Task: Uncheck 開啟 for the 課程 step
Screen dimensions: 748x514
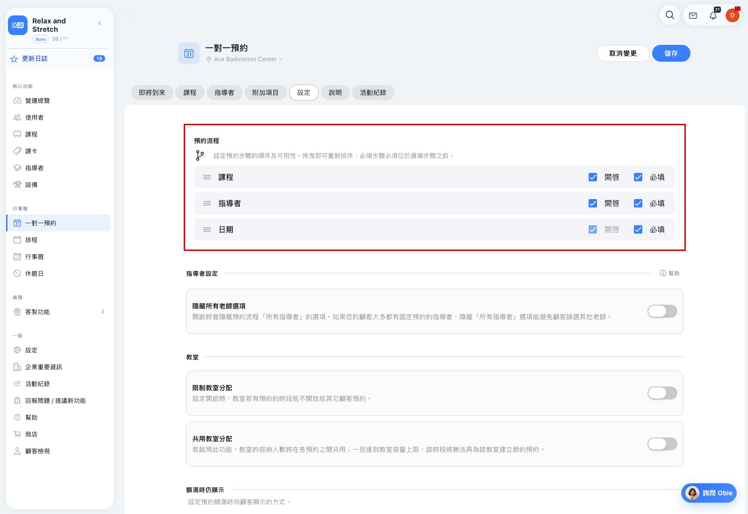Action: pos(593,177)
